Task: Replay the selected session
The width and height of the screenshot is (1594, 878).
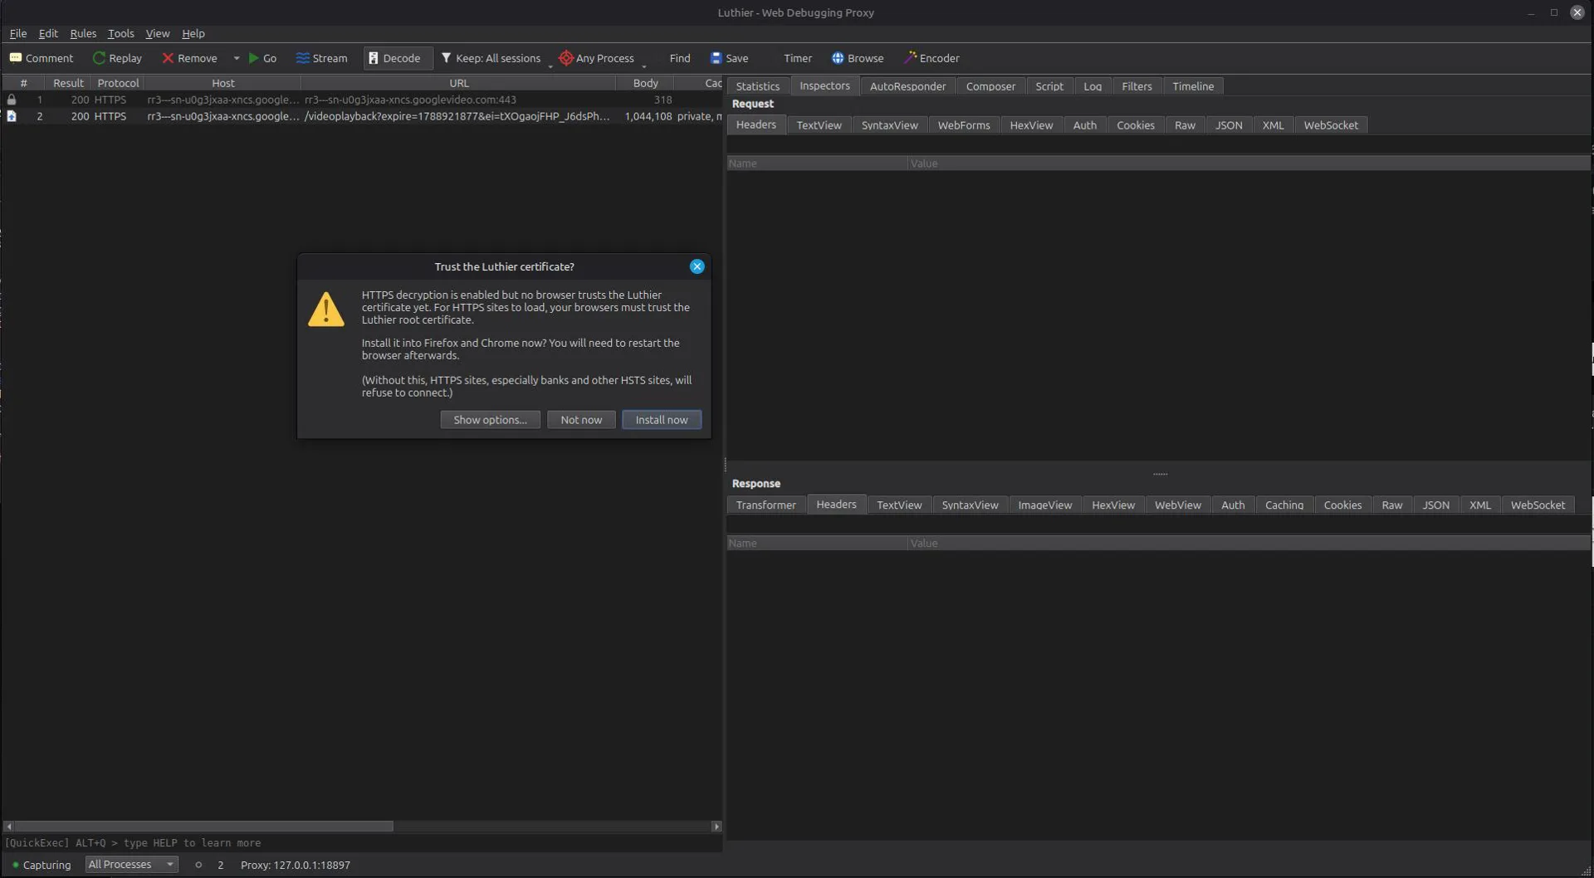Action: pyautogui.click(x=116, y=58)
